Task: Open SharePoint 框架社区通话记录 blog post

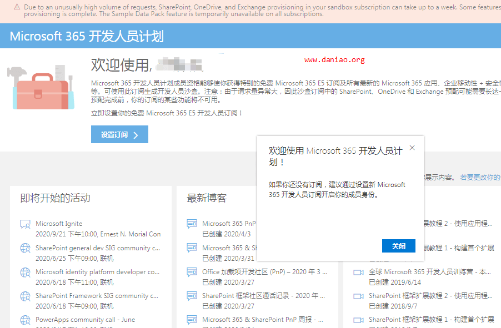Action: (x=264, y=296)
